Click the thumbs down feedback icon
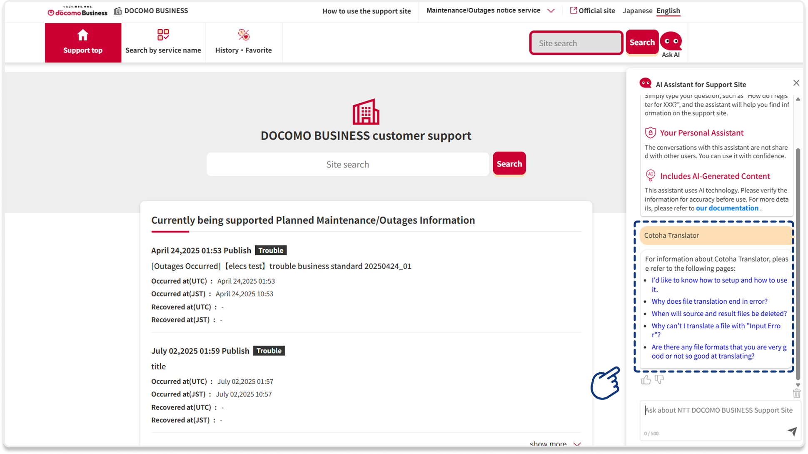 tap(659, 379)
